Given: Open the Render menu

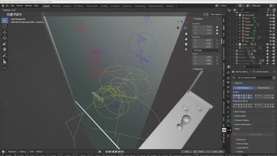Looking at the screenshot, I should 19,6.
